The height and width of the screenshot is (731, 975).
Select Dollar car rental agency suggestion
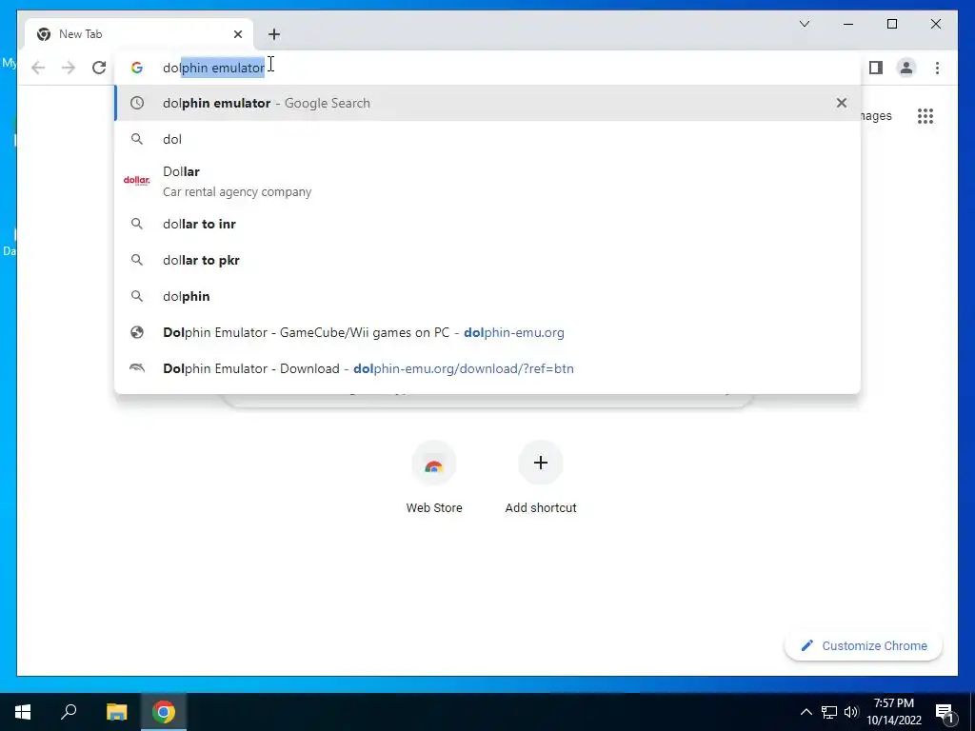coord(487,182)
